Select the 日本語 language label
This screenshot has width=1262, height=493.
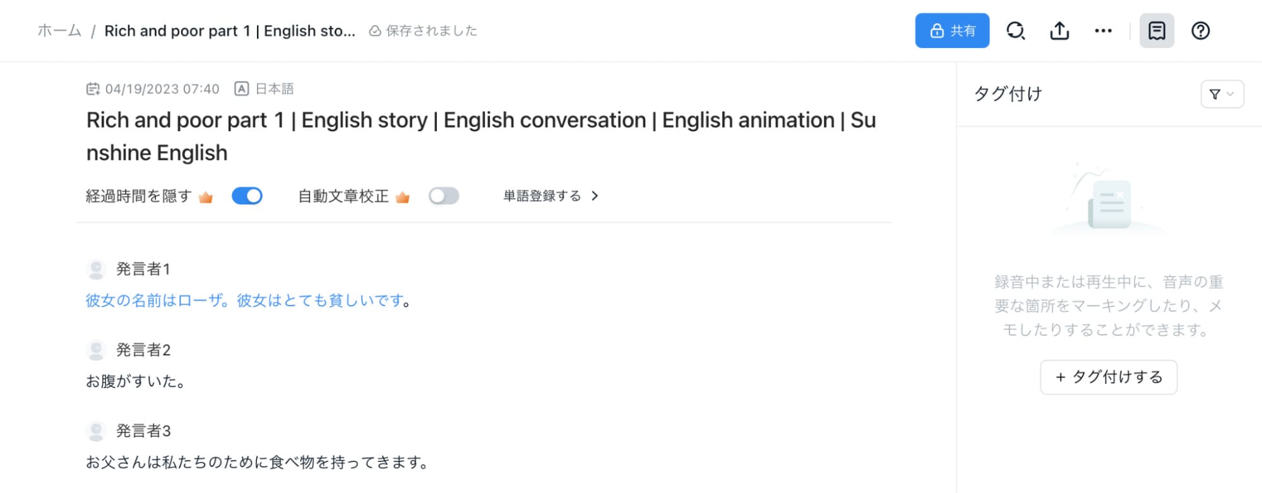275,89
